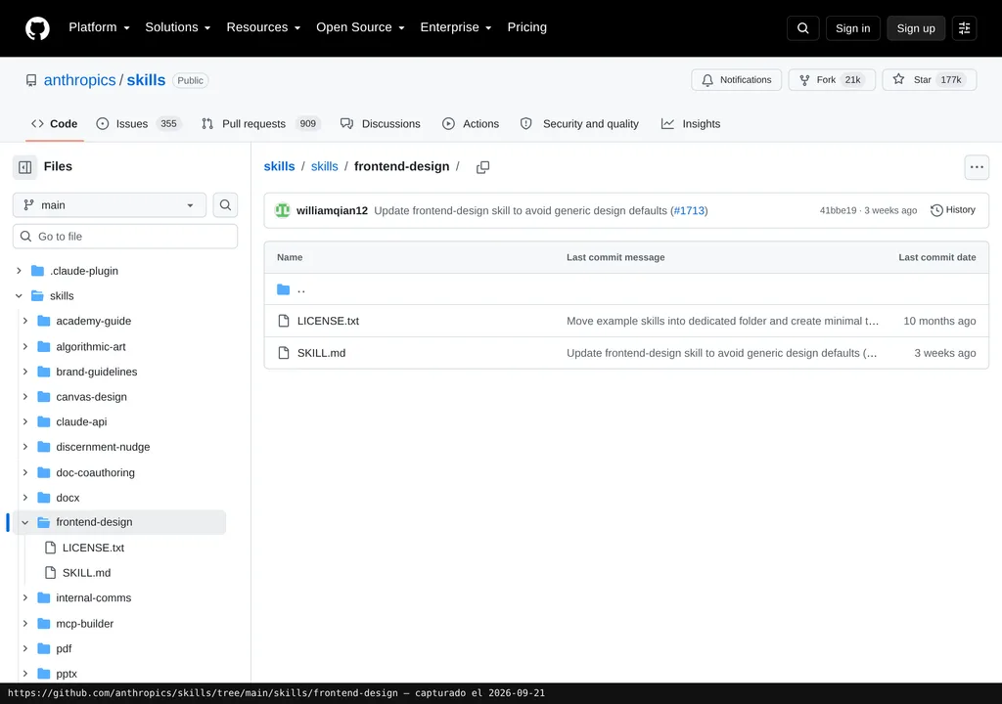Click SKILL.md row's truncated commit message
This screenshot has height=704, width=1002.
click(x=721, y=353)
